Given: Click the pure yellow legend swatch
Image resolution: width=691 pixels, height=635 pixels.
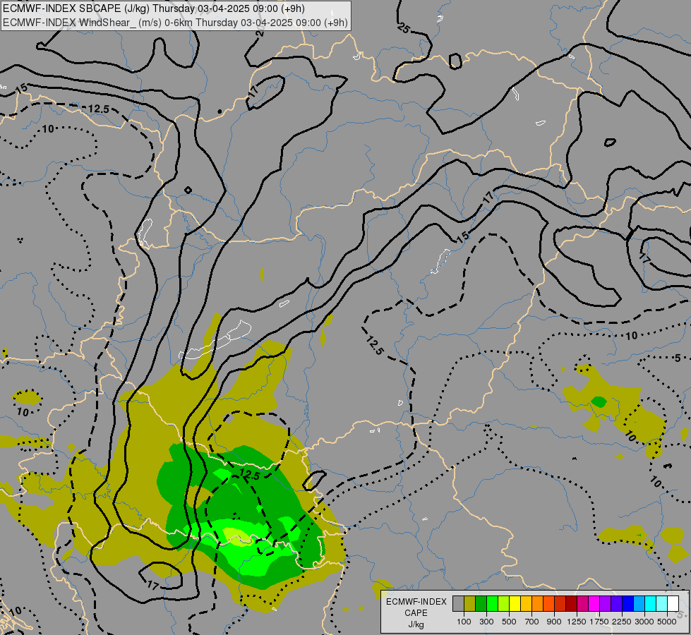Looking at the screenshot, I should tap(515, 604).
